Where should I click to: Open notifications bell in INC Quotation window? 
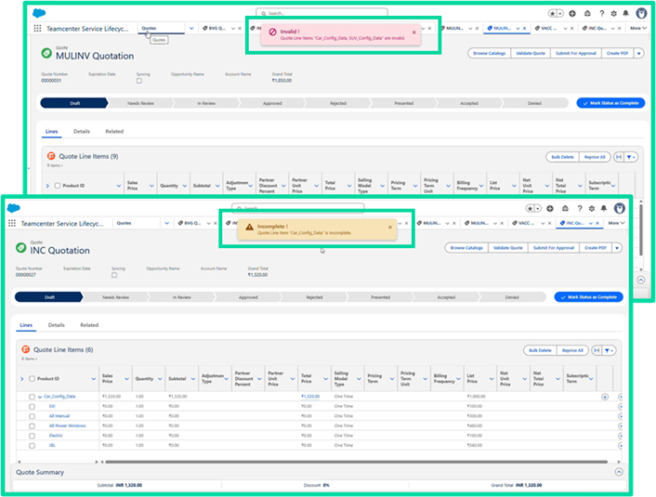pos(604,208)
